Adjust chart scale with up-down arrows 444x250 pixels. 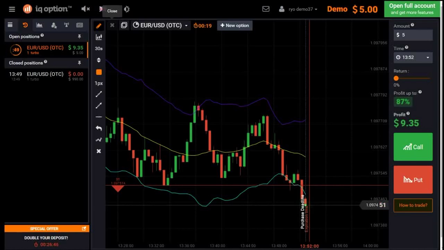click(99, 60)
